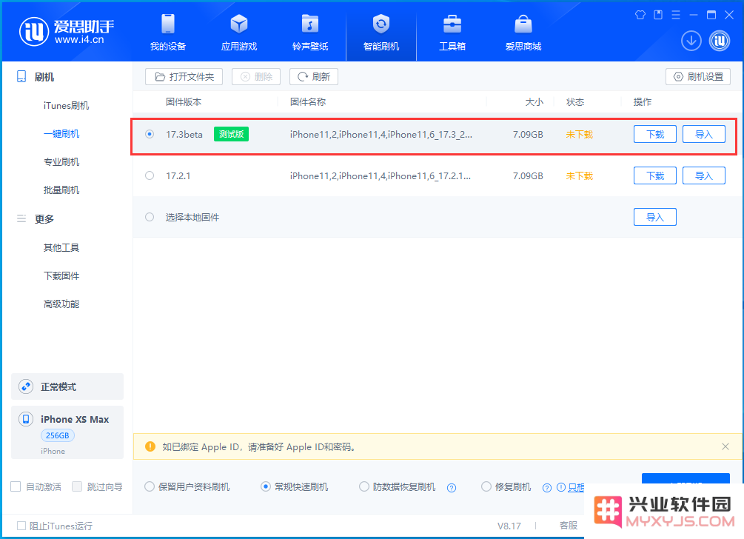Open the 爱思商城 store section

tap(523, 32)
